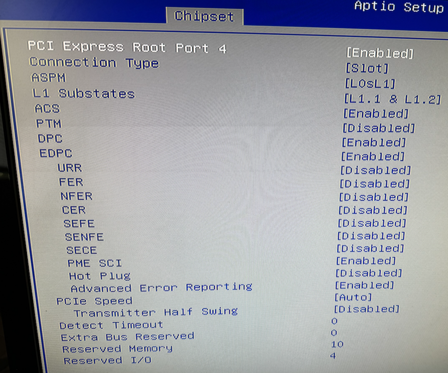Select the L1 Substates label
The width and height of the screenshot is (448, 373).
(x=83, y=93)
